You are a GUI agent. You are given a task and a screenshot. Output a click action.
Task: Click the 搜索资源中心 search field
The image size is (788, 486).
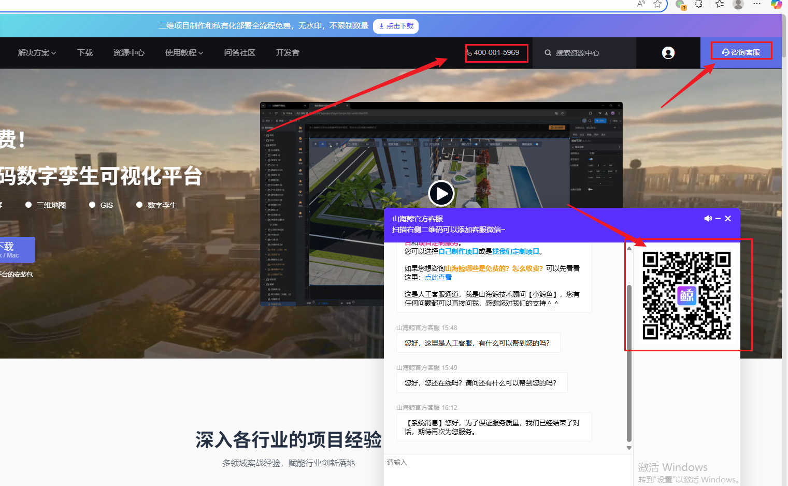[x=584, y=53]
